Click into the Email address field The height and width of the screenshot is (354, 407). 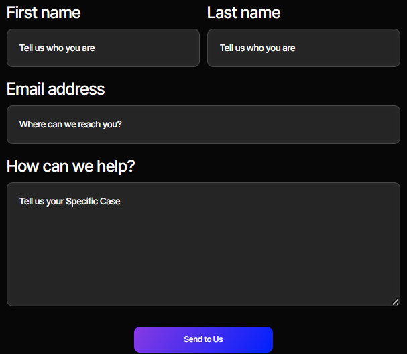[x=203, y=125]
